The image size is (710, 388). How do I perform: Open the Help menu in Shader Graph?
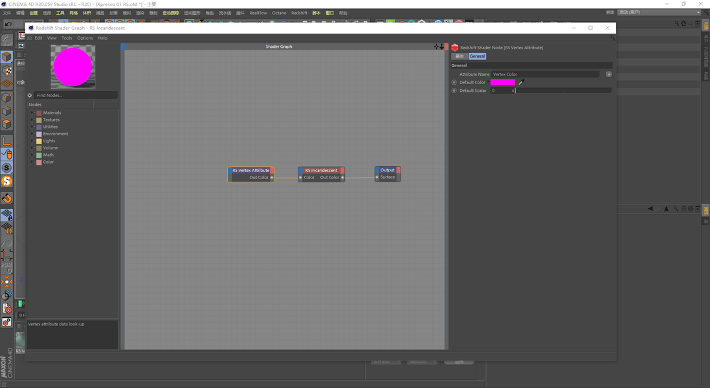[103, 38]
